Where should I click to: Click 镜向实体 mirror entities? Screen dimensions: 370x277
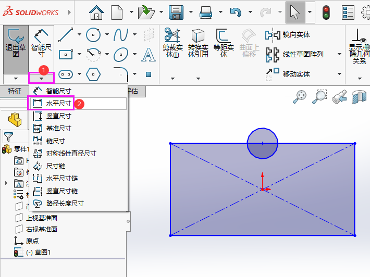pos(288,35)
